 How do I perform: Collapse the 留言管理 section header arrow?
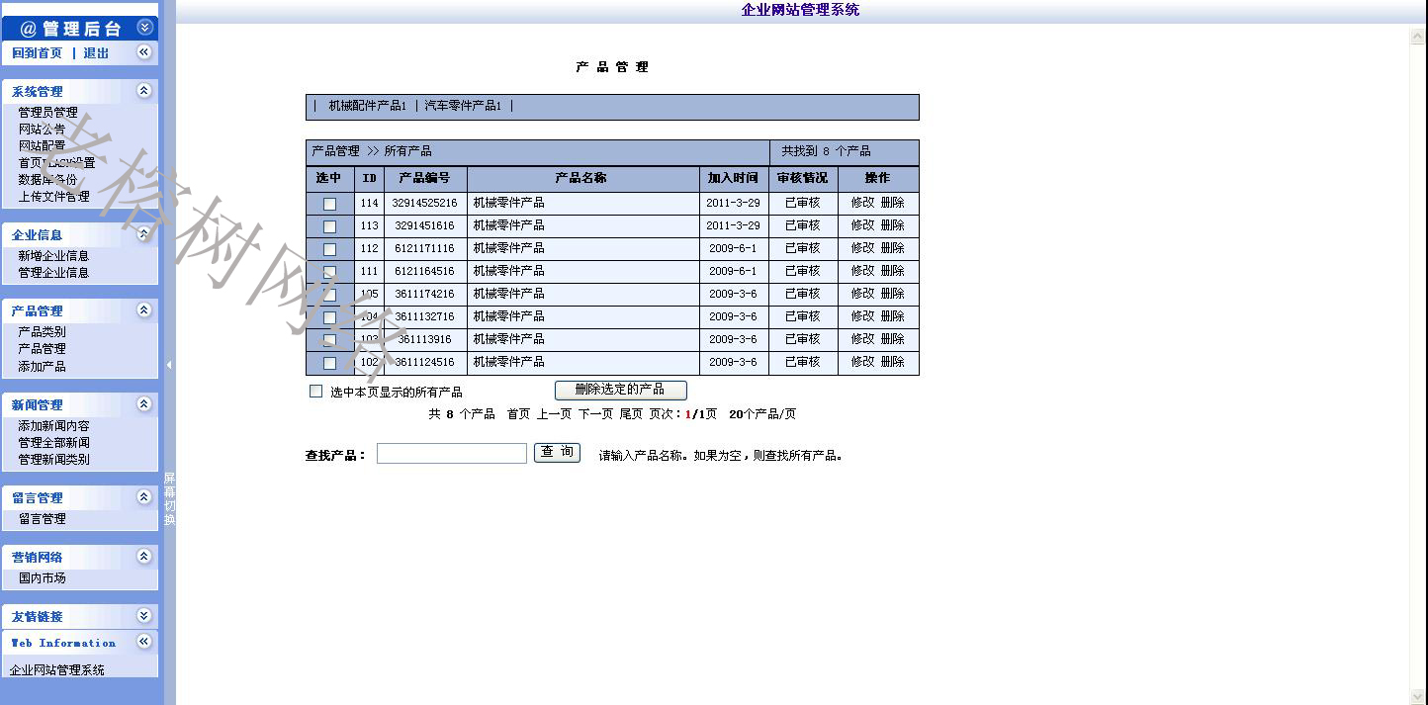click(x=143, y=497)
